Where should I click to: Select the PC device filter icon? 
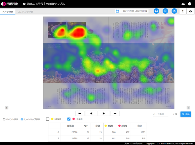pyautogui.click(x=156, y=11)
